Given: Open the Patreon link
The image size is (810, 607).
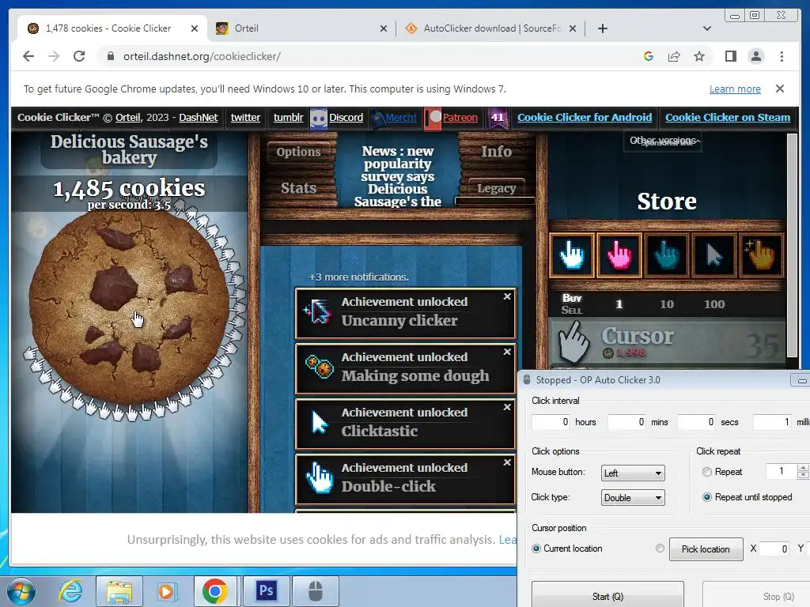Looking at the screenshot, I should [x=460, y=118].
